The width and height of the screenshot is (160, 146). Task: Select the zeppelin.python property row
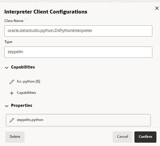pyautogui.click(x=78, y=120)
